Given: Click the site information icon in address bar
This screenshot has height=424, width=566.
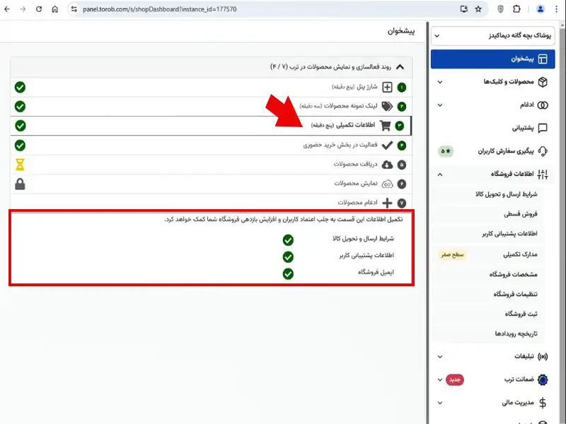Looking at the screenshot, I should tap(74, 9).
